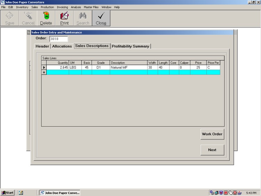Click the red M tray icon
This screenshot has height=196, width=261.
pos(226,193)
